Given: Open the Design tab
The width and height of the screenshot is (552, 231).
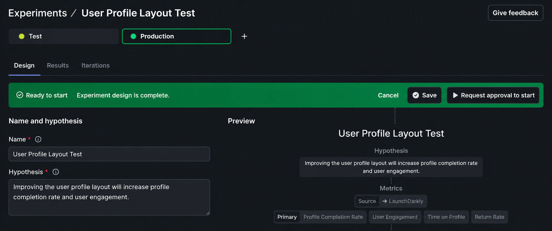Looking at the screenshot, I should tap(24, 66).
